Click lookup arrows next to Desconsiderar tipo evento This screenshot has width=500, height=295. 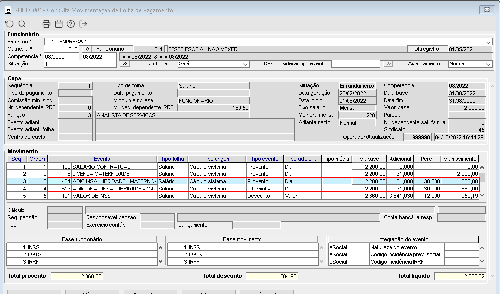388,64
